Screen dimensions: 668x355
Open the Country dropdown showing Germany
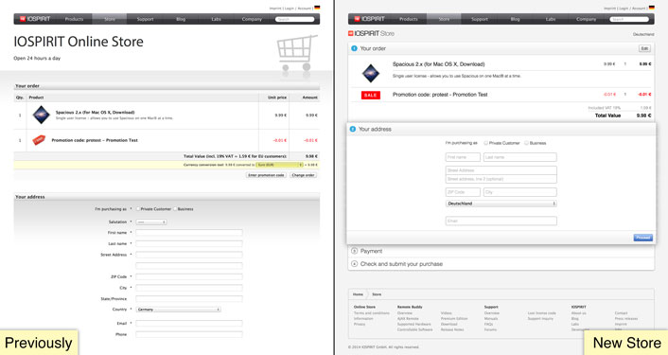pyautogui.click(x=178, y=310)
